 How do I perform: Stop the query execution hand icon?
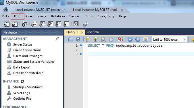[111, 39]
